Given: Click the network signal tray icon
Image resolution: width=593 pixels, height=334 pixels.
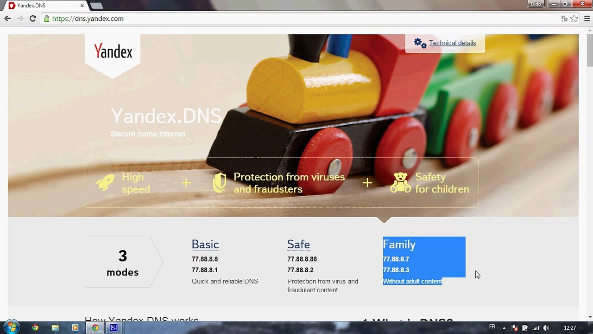Looking at the screenshot, I should (x=536, y=328).
